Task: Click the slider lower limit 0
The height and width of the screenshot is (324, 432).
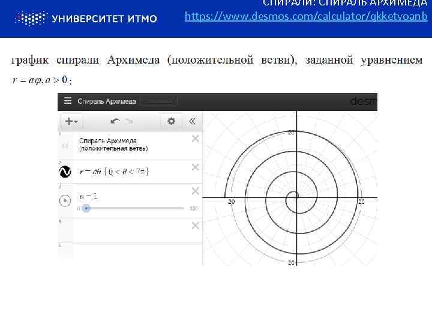Action: pyautogui.click(x=79, y=209)
